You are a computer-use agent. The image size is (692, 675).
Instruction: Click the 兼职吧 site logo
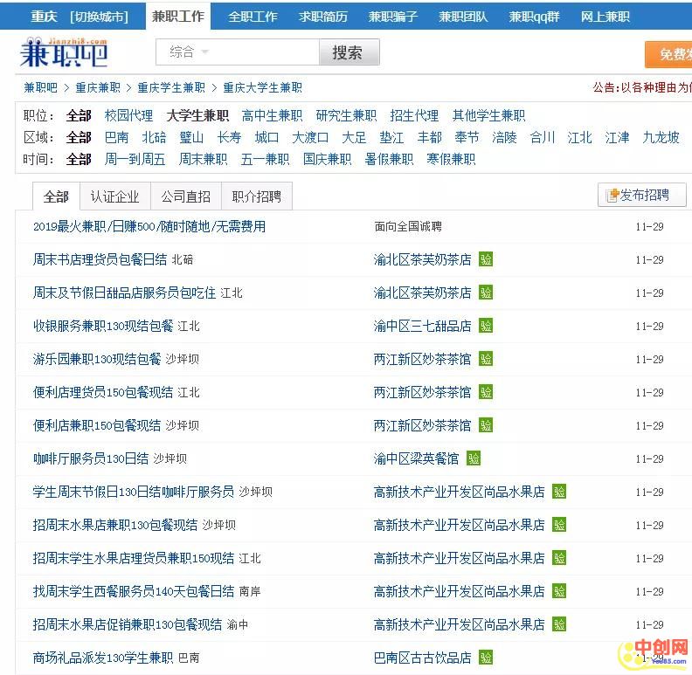pos(64,53)
